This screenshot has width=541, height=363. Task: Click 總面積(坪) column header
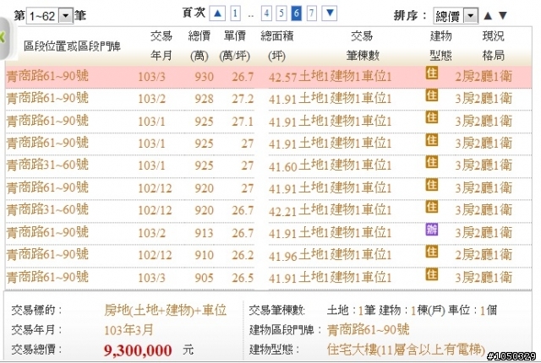[x=277, y=46]
